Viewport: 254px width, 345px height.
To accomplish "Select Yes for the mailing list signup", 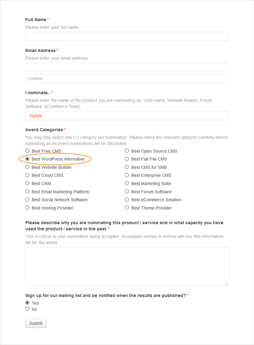I will pyautogui.click(x=27, y=302).
